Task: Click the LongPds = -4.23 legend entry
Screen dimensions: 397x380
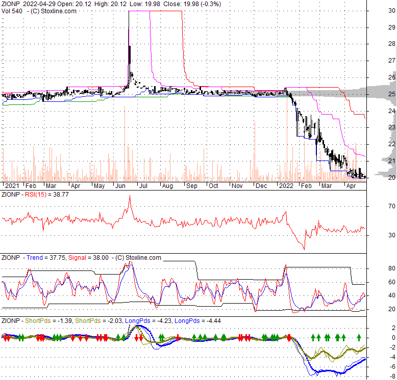Action: pyautogui.click(x=148, y=320)
